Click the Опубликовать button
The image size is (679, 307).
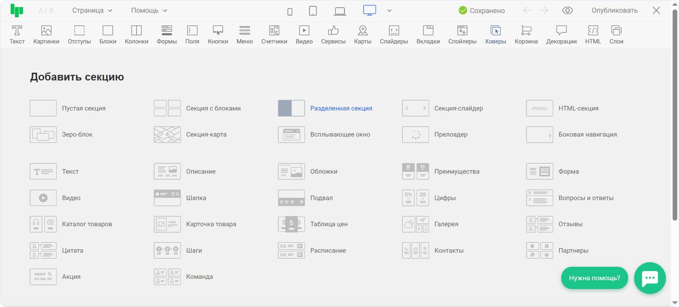tap(614, 11)
